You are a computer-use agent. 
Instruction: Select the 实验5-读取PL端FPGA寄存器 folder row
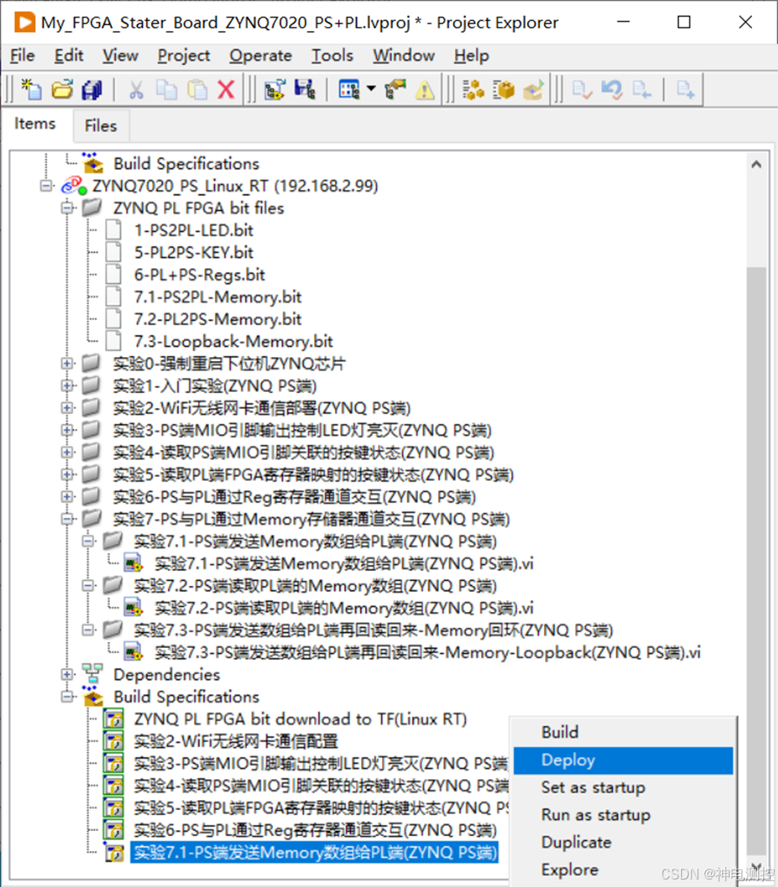(x=313, y=475)
